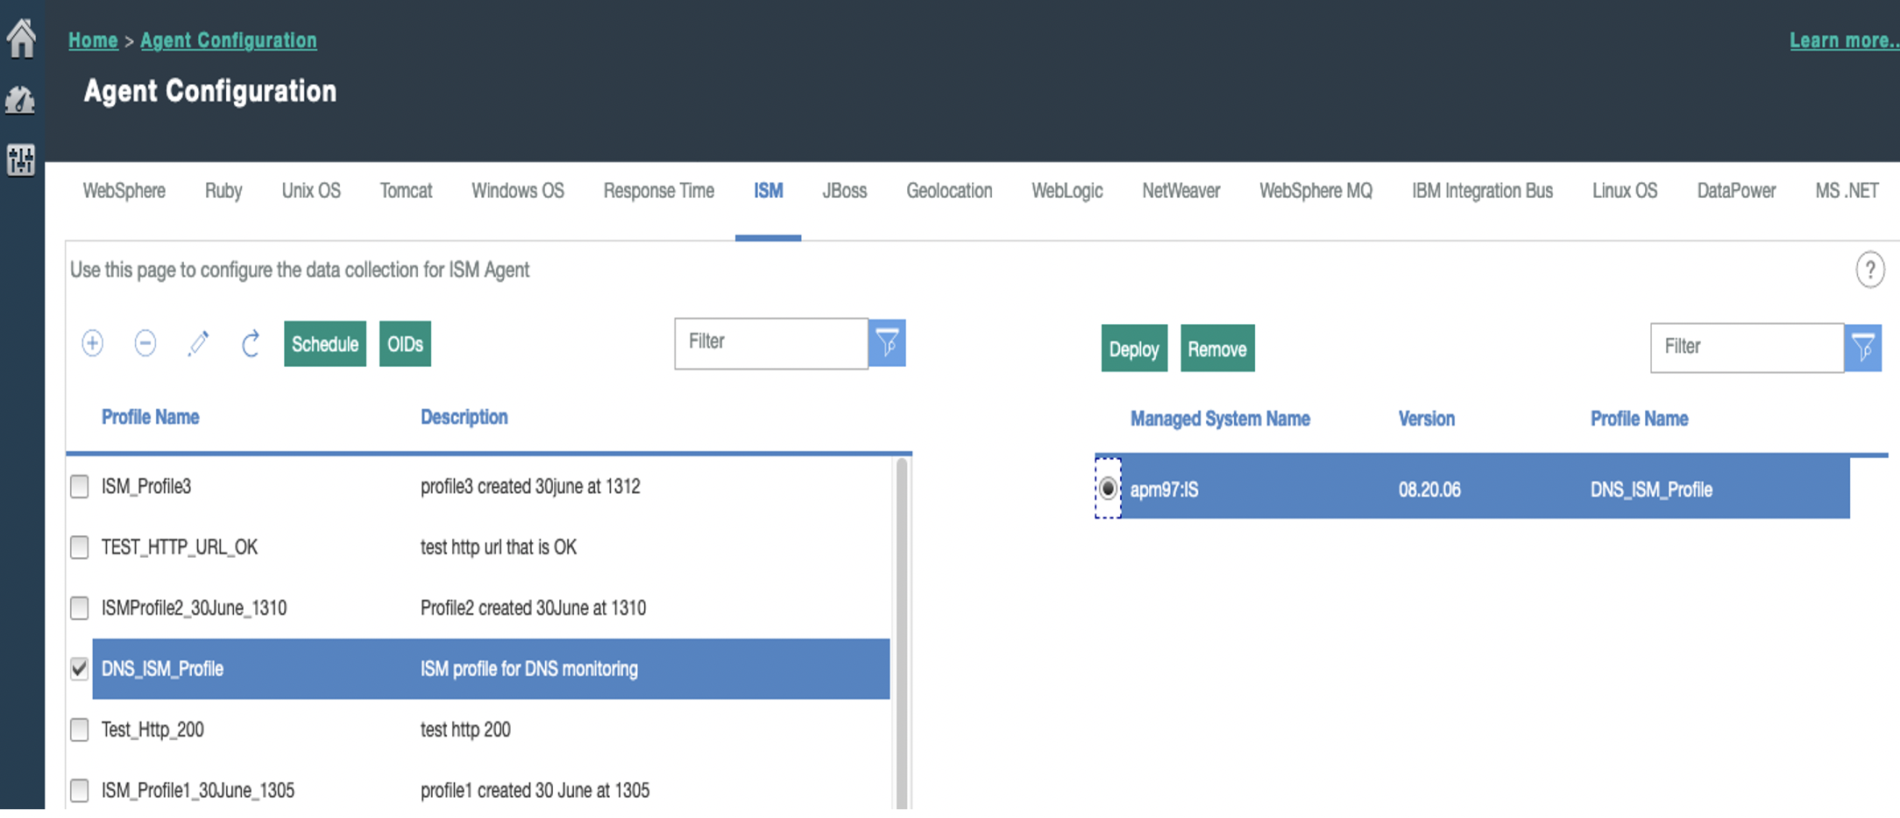Image resolution: width=1900 pixels, height=818 pixels.
Task: Select the ISM_Profile3 row name
Action: click(x=146, y=486)
